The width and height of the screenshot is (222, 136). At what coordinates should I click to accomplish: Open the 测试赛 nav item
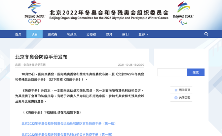[52, 34]
